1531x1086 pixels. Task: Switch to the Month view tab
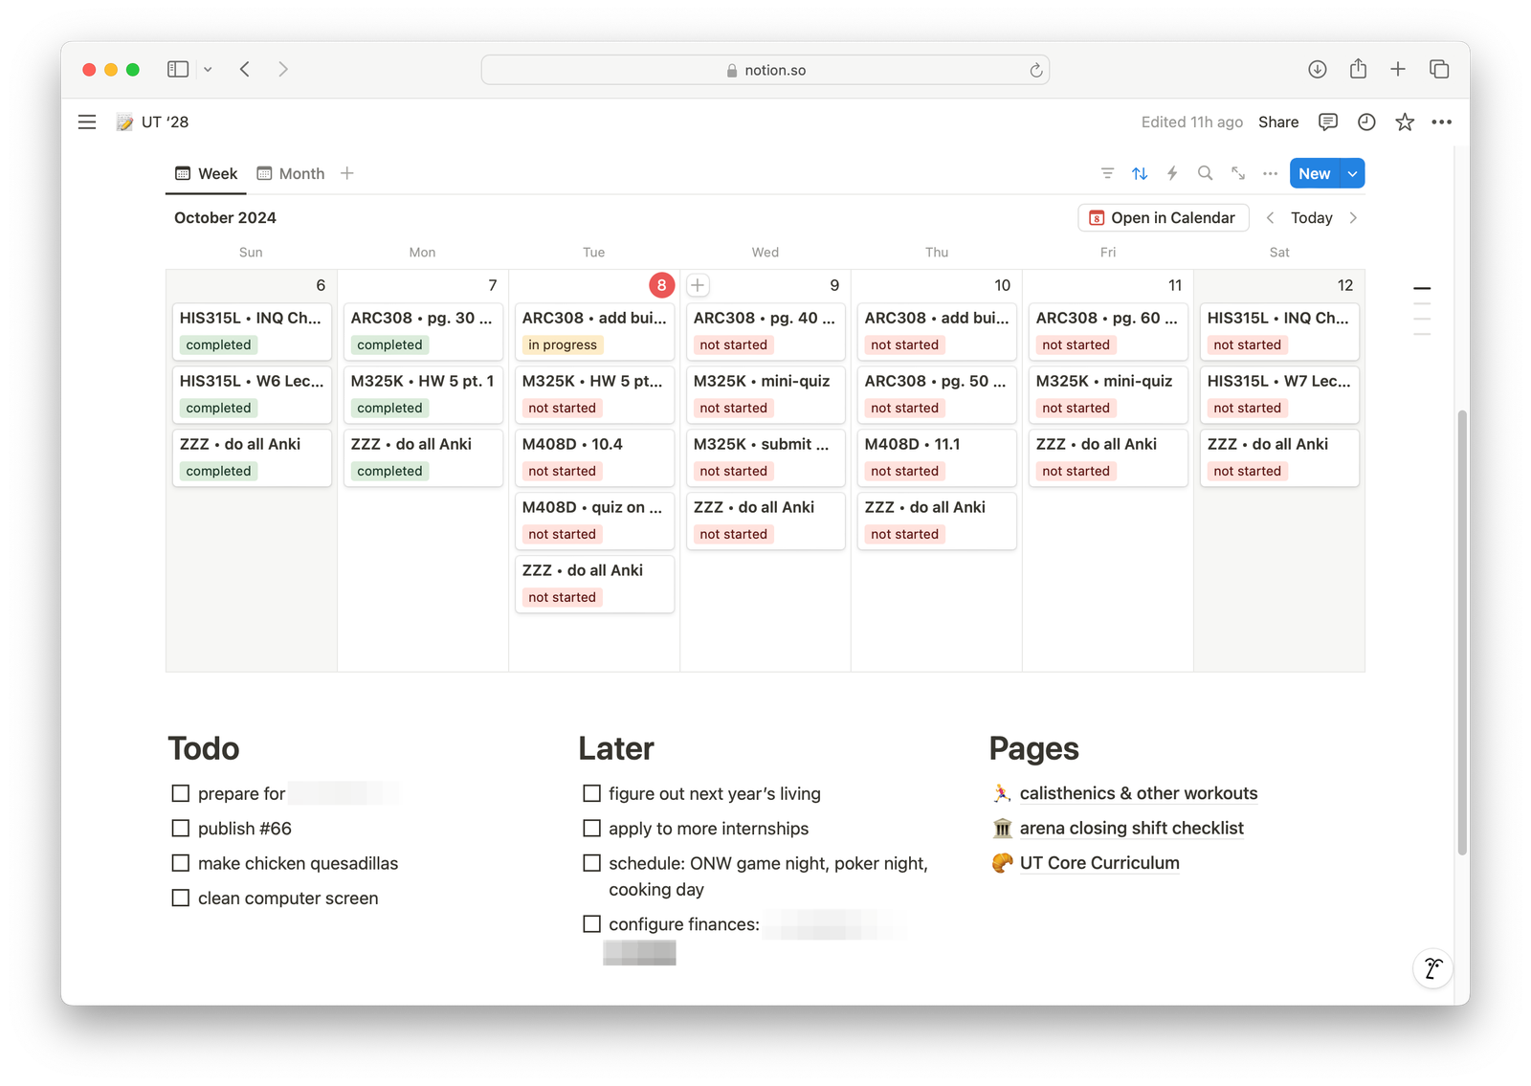tap(290, 173)
